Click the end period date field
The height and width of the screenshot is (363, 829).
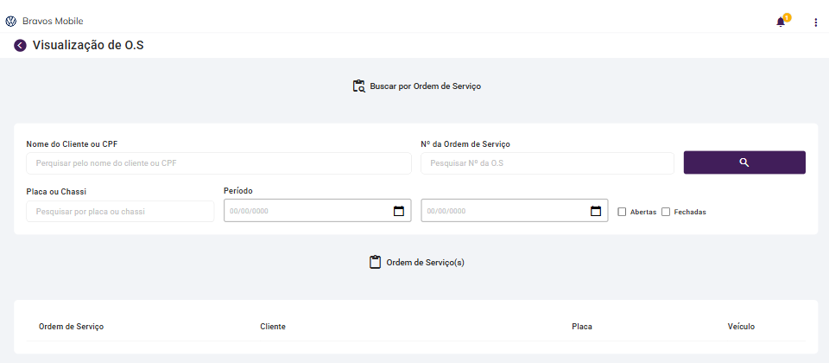coord(504,211)
